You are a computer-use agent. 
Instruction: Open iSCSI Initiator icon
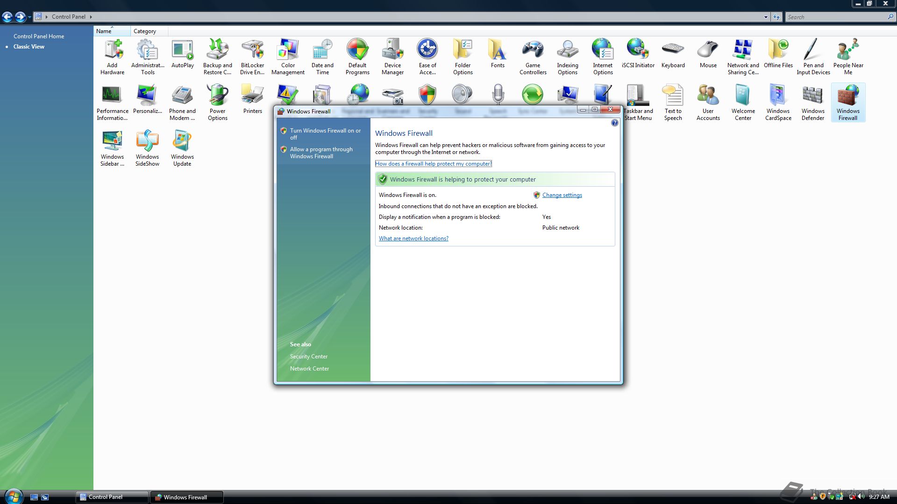638,54
